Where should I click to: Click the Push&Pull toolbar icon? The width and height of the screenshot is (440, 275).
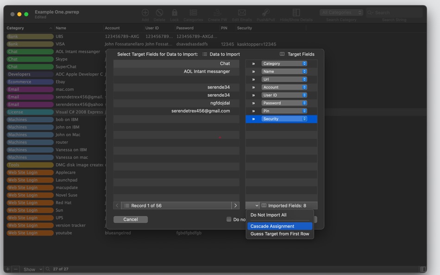265,12
